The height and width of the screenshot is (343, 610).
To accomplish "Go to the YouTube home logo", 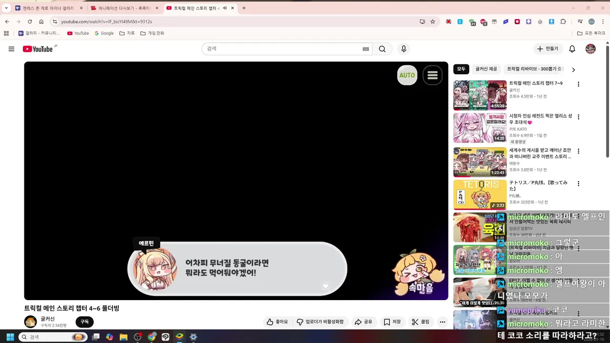I will [x=38, y=49].
